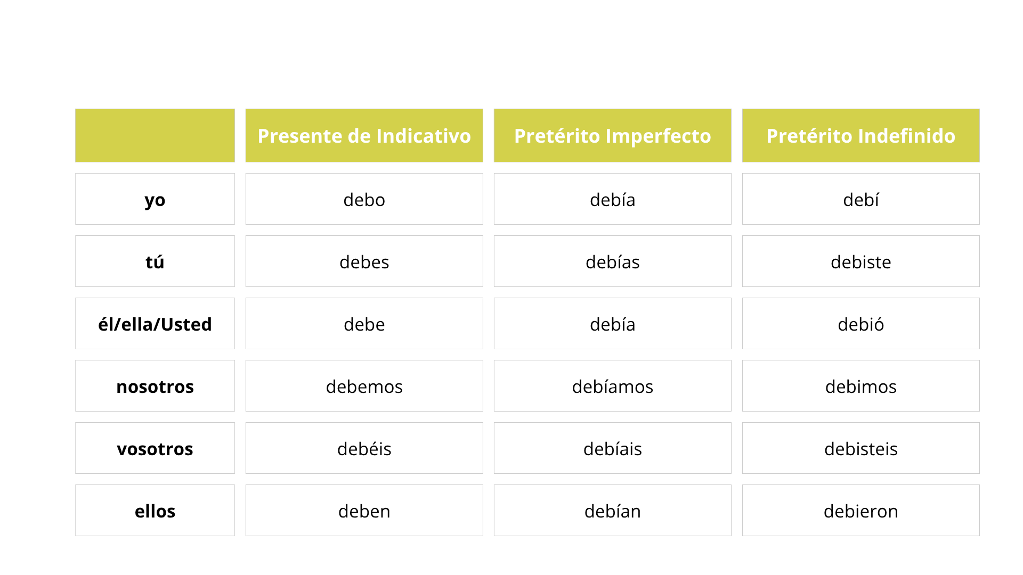The width and height of the screenshot is (1023, 575).
Task: Select the 'Pretérito Imperfecto' header cell
Action: tap(612, 136)
